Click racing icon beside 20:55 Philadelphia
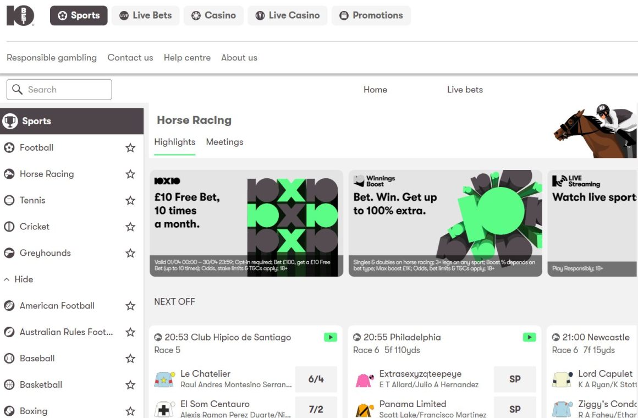Viewport: 638px width, 418px height. (x=357, y=337)
